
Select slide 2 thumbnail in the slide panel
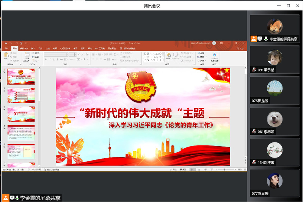[x=21, y=96]
